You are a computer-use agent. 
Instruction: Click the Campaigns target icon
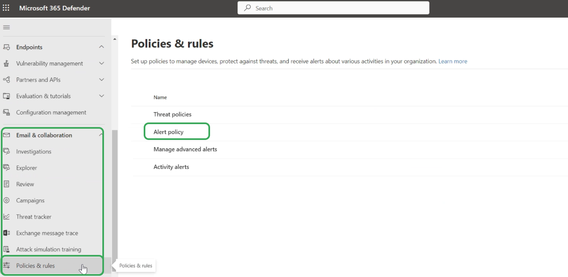[6, 200]
